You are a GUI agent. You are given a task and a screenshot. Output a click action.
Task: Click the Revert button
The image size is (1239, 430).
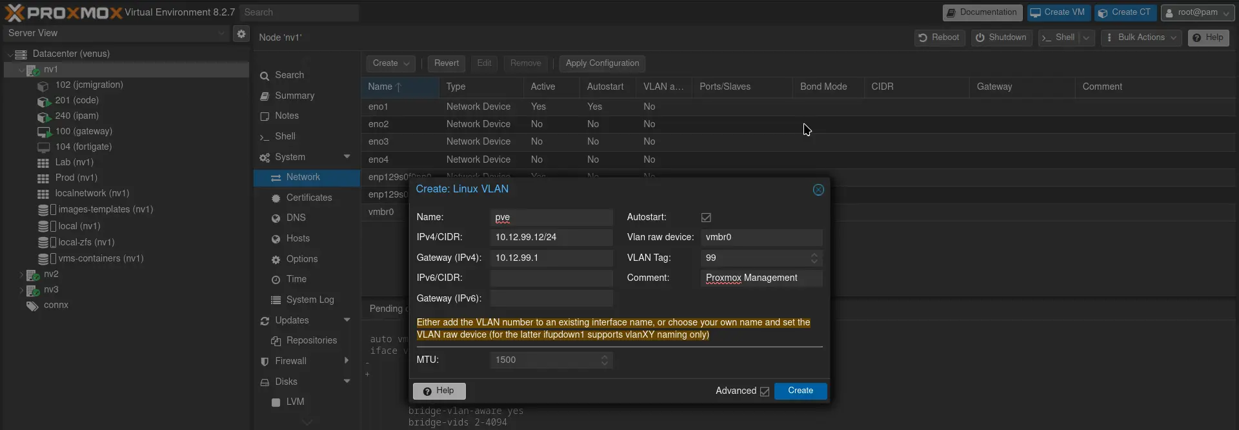click(x=447, y=63)
